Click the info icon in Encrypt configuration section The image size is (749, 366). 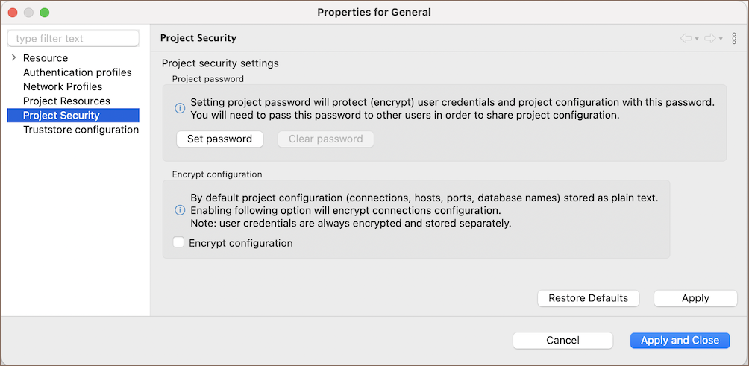click(x=180, y=210)
